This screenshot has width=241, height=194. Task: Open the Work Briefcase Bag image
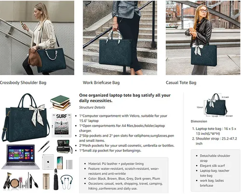click(120, 38)
